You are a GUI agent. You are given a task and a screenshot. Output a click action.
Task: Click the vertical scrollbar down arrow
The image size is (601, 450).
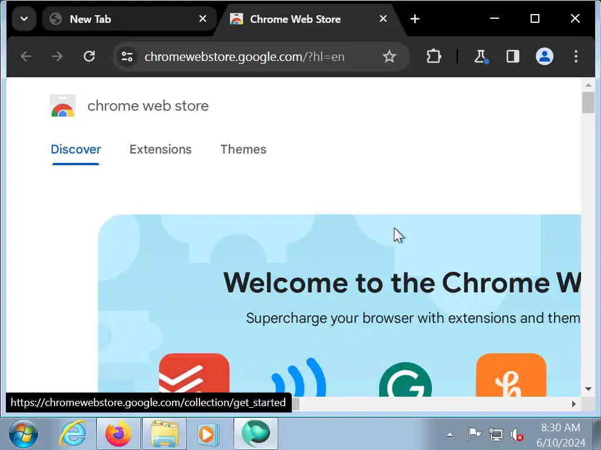pyautogui.click(x=588, y=389)
